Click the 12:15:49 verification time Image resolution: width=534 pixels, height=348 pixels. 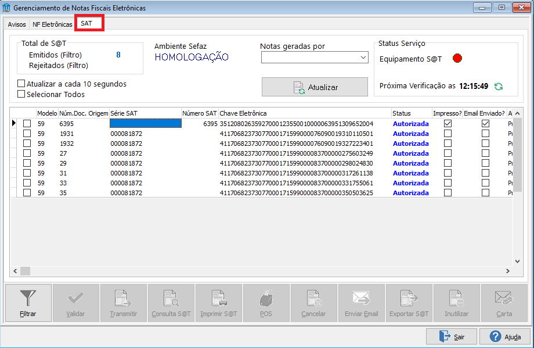[474, 86]
